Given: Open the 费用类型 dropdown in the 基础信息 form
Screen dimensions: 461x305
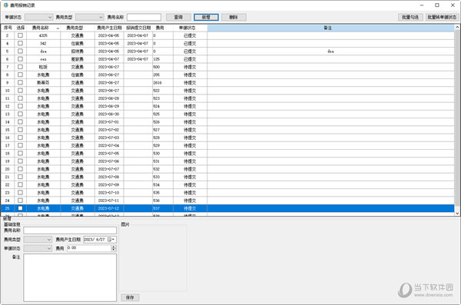Looking at the screenshot, I should click(x=38, y=240).
